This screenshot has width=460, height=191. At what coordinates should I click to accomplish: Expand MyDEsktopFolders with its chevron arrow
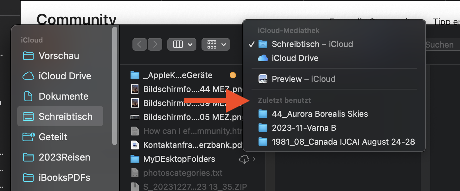coord(253,159)
